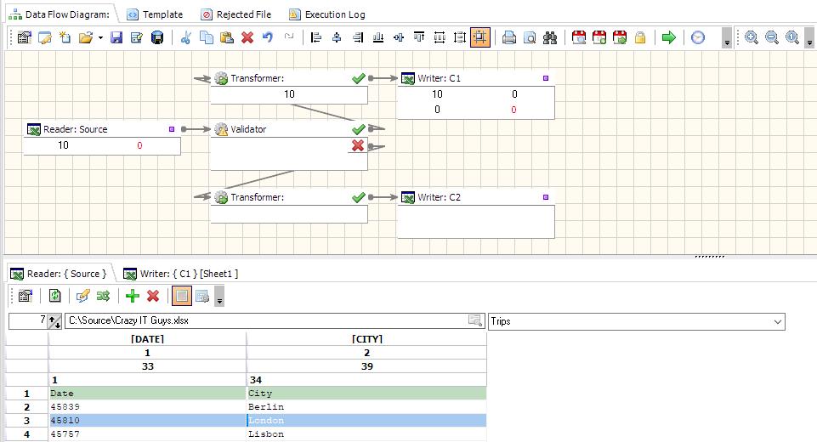Toggle the highlighted snap-to-grid button

coord(479,37)
